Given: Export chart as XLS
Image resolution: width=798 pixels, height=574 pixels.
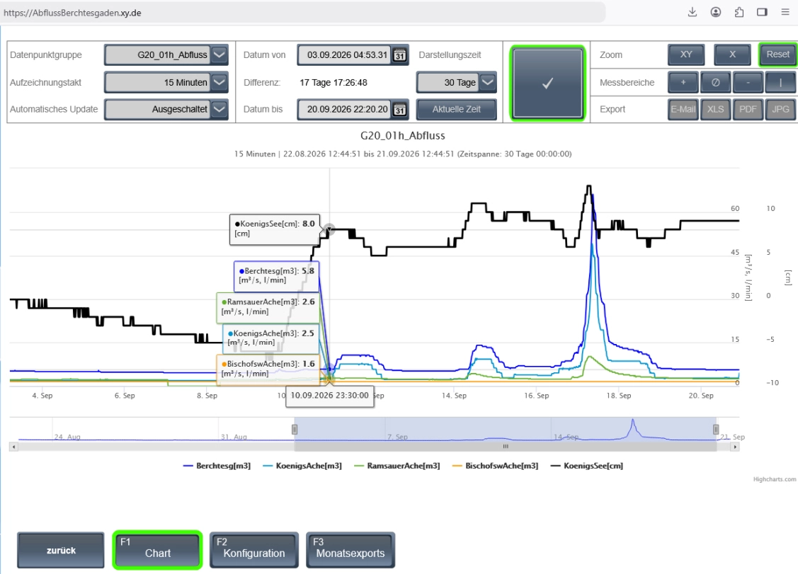Looking at the screenshot, I should pos(716,109).
